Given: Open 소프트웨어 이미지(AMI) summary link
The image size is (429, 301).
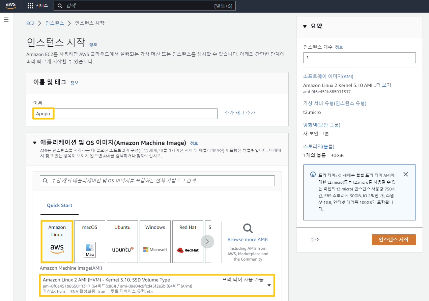Looking at the screenshot, I should tap(328, 77).
